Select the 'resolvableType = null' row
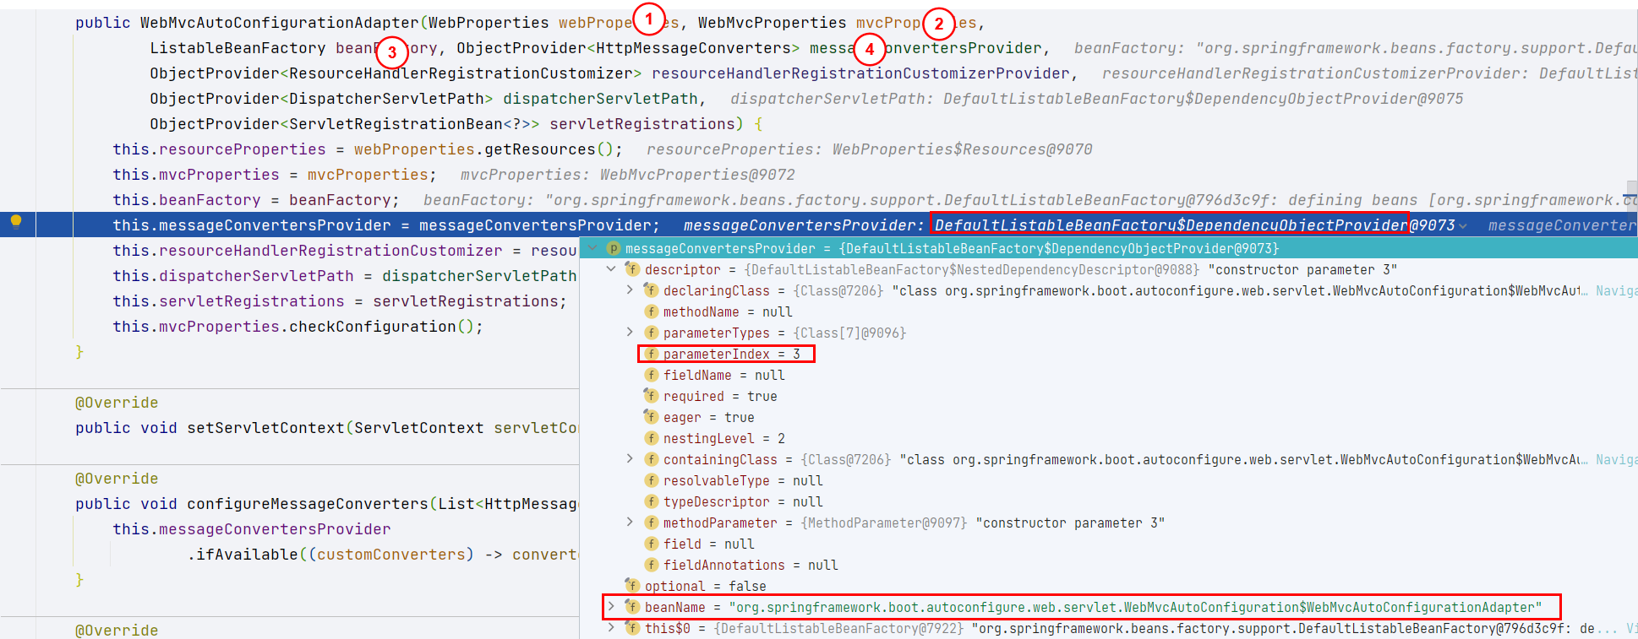 click(1109, 480)
